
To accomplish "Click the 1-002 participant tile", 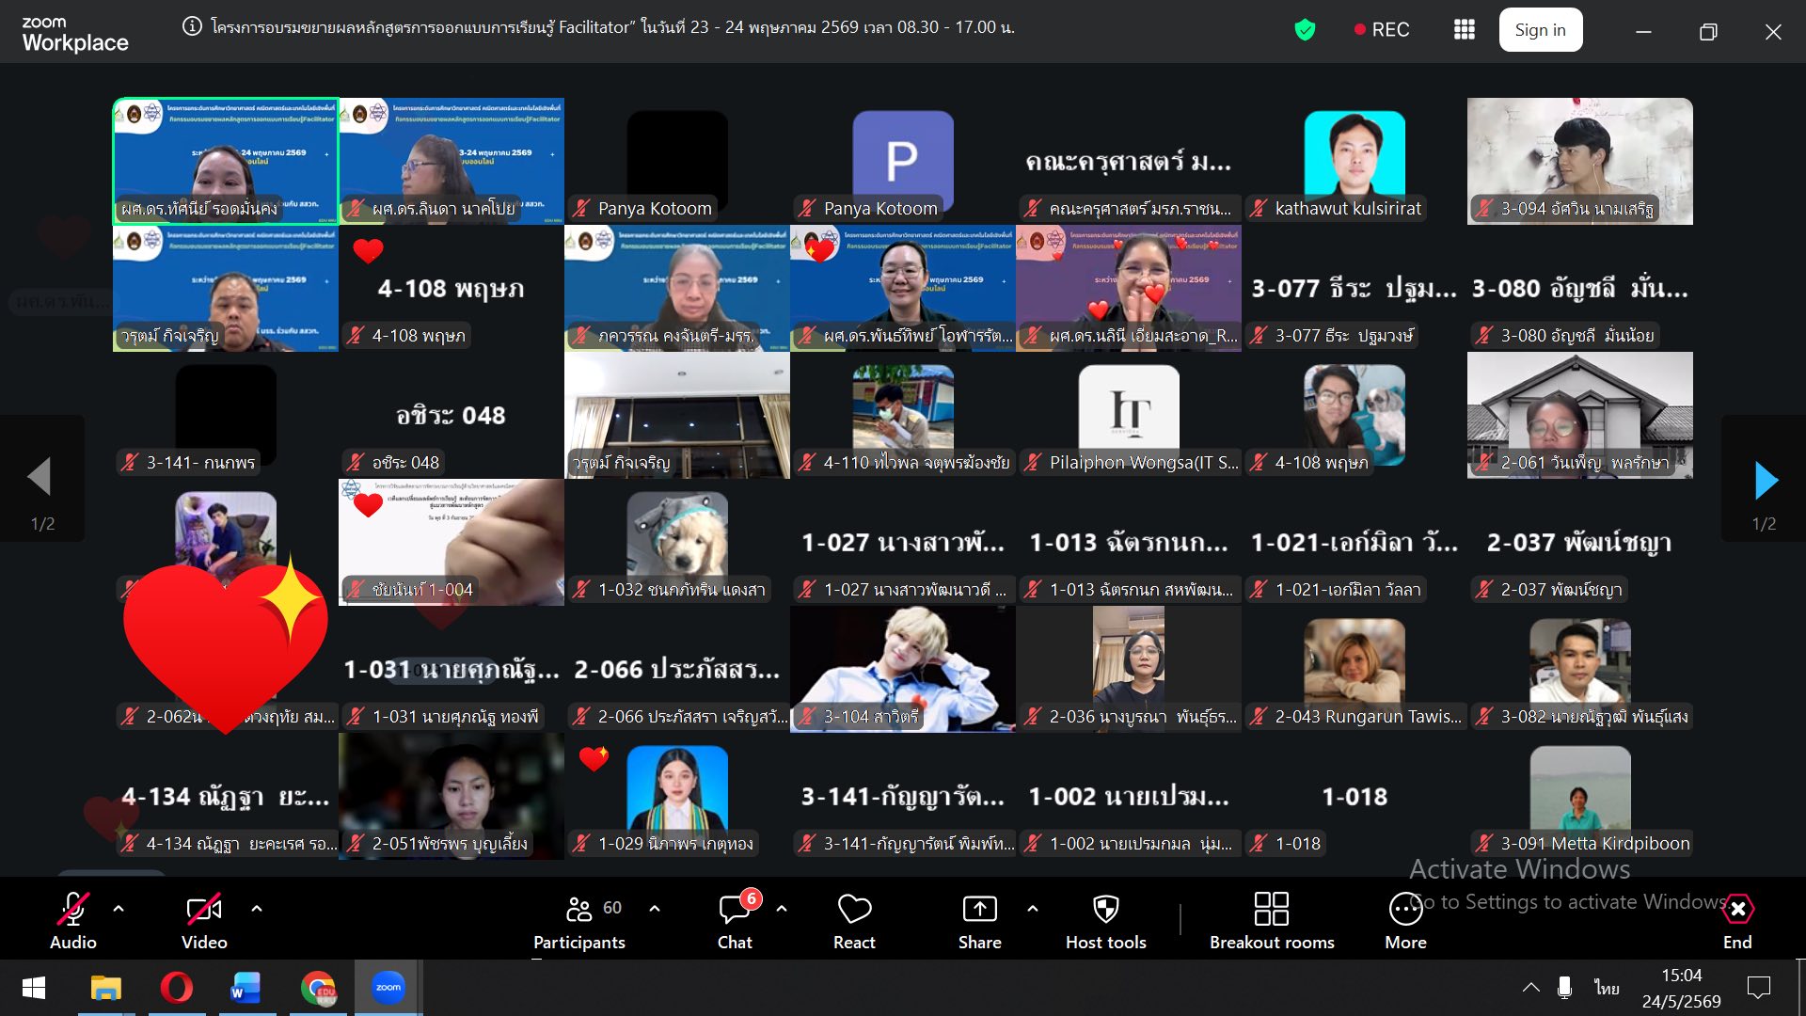I will point(1129,796).
